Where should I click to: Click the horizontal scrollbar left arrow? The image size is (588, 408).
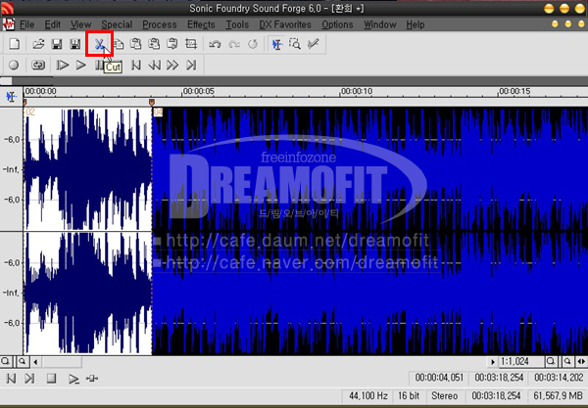[35, 362]
